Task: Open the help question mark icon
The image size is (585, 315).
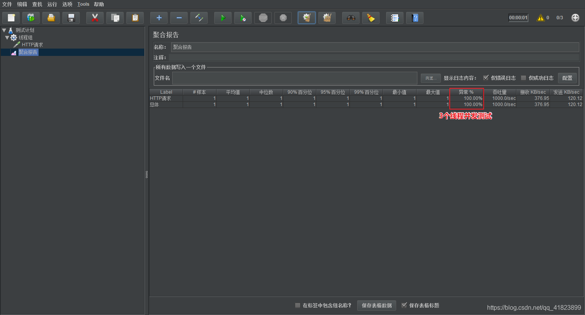Action: click(415, 18)
